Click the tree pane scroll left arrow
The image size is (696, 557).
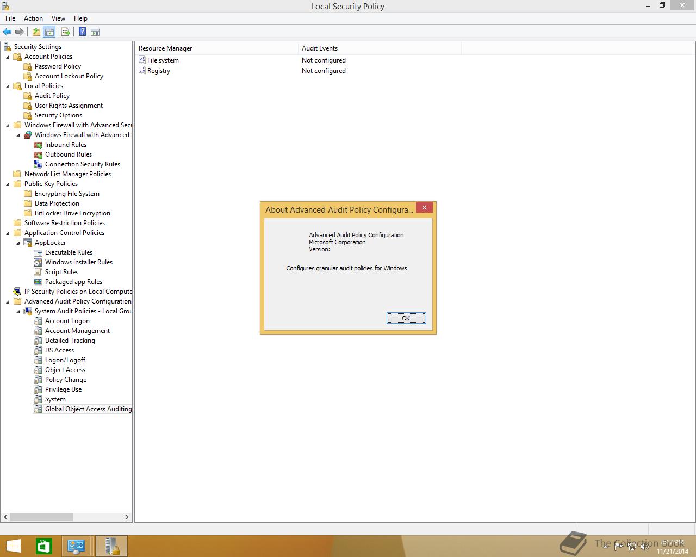click(6, 517)
